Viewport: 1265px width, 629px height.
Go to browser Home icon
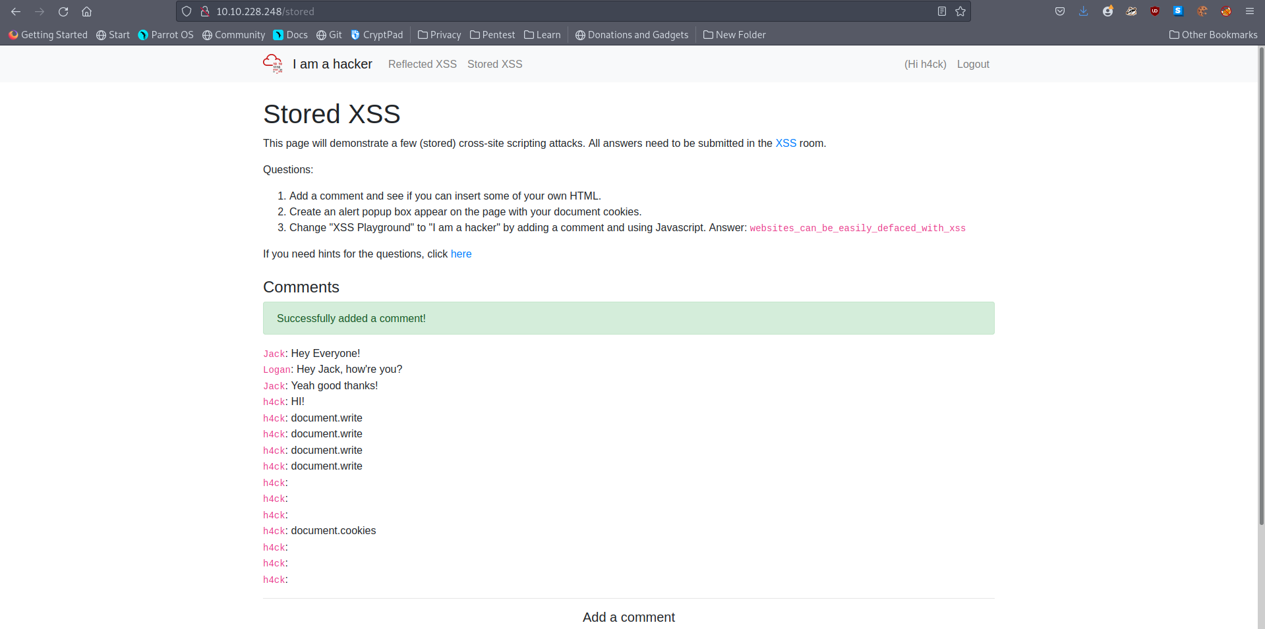point(86,12)
